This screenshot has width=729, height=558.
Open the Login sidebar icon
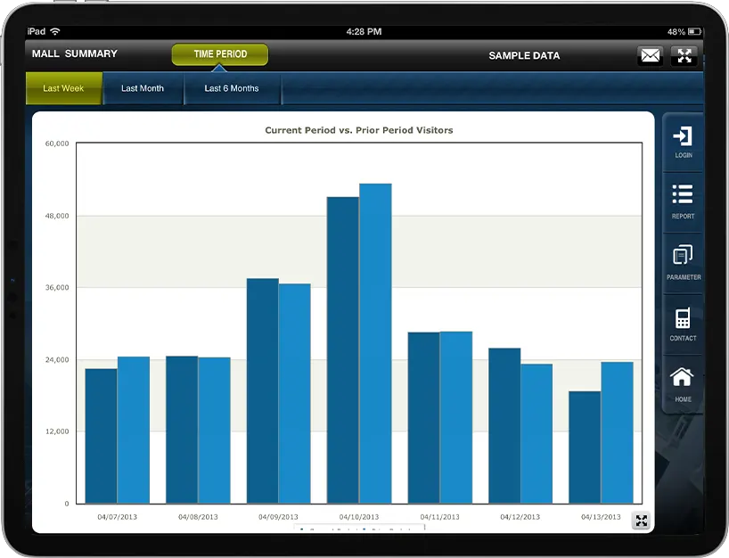click(x=683, y=142)
